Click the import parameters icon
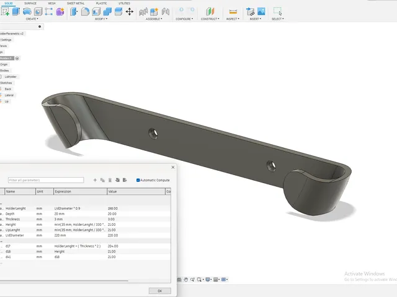This screenshot has width=397, height=297. (x=117, y=180)
